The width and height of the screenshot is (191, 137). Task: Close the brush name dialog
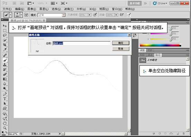[x=129, y=35]
